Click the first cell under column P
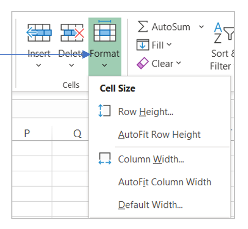 32,149
